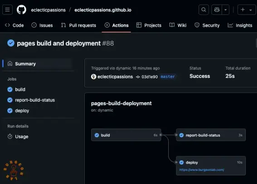Open the Issues tab
Viewport: 257px width, 184px height.
[x=42, y=25]
